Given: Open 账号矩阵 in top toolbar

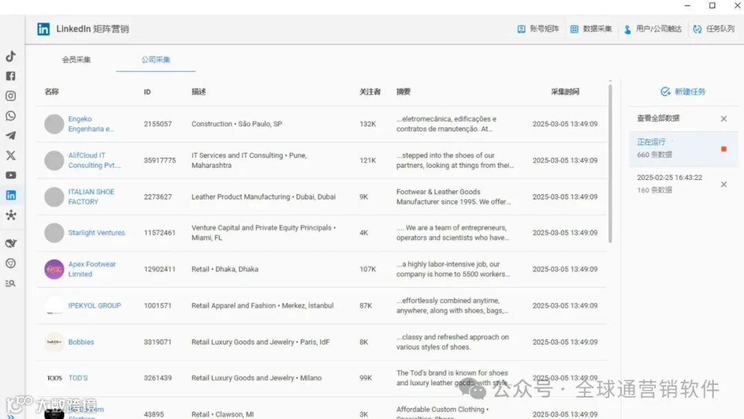Looking at the screenshot, I should coord(538,29).
